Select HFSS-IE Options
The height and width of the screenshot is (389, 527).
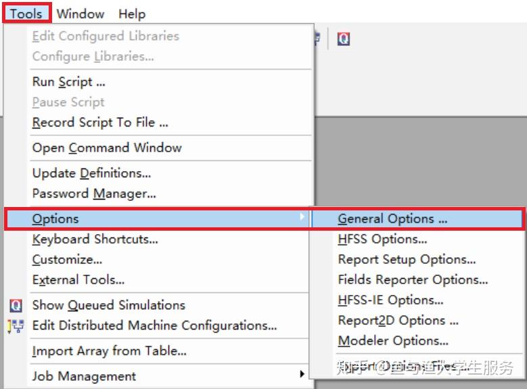point(390,300)
